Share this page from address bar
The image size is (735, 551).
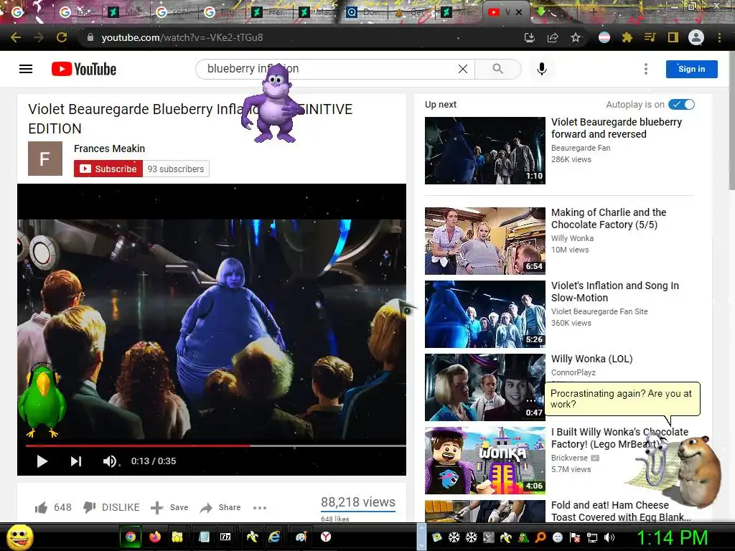[553, 37]
